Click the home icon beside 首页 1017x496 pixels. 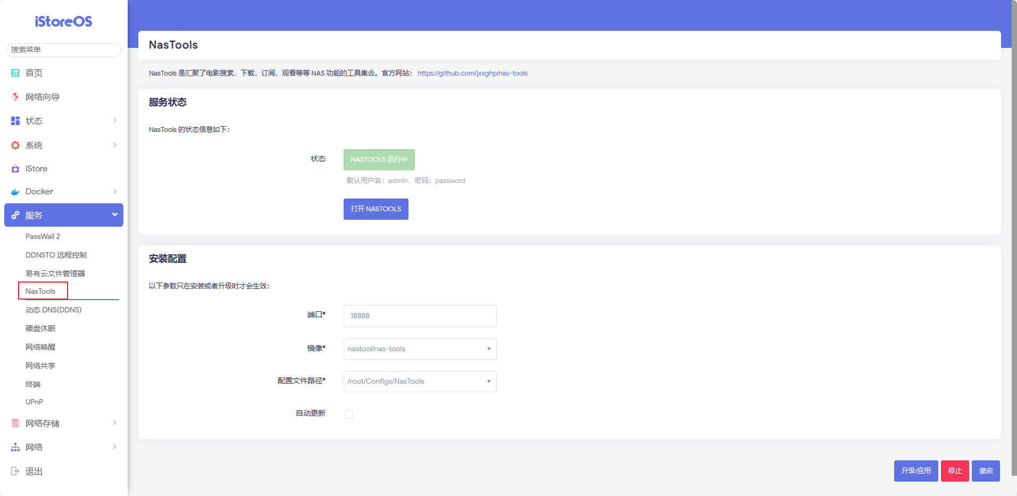pyautogui.click(x=15, y=73)
